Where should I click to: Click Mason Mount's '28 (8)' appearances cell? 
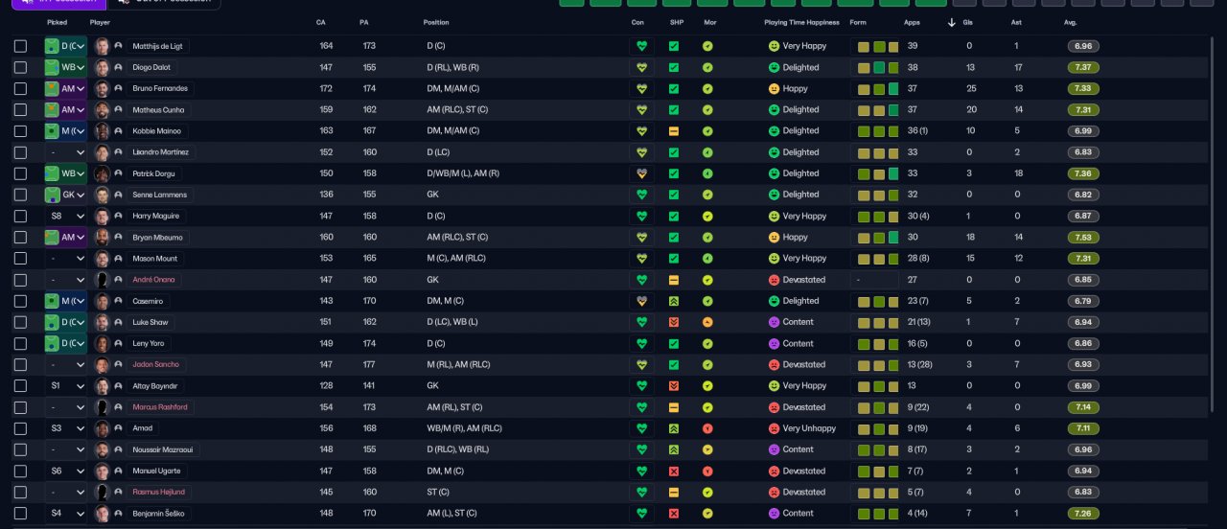918,258
